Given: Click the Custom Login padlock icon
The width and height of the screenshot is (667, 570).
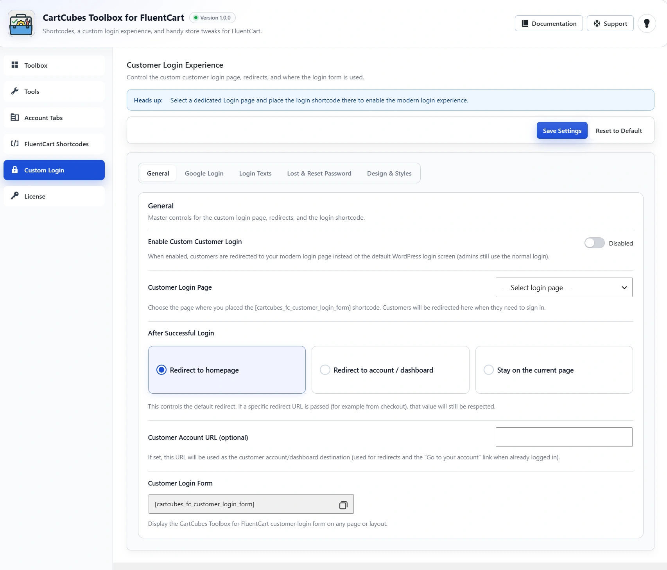Looking at the screenshot, I should (x=15, y=170).
